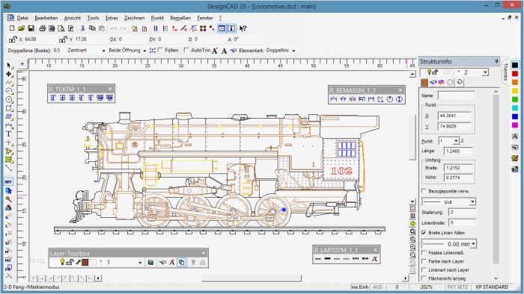
Task: Select the green color swatch
Action: point(515,99)
